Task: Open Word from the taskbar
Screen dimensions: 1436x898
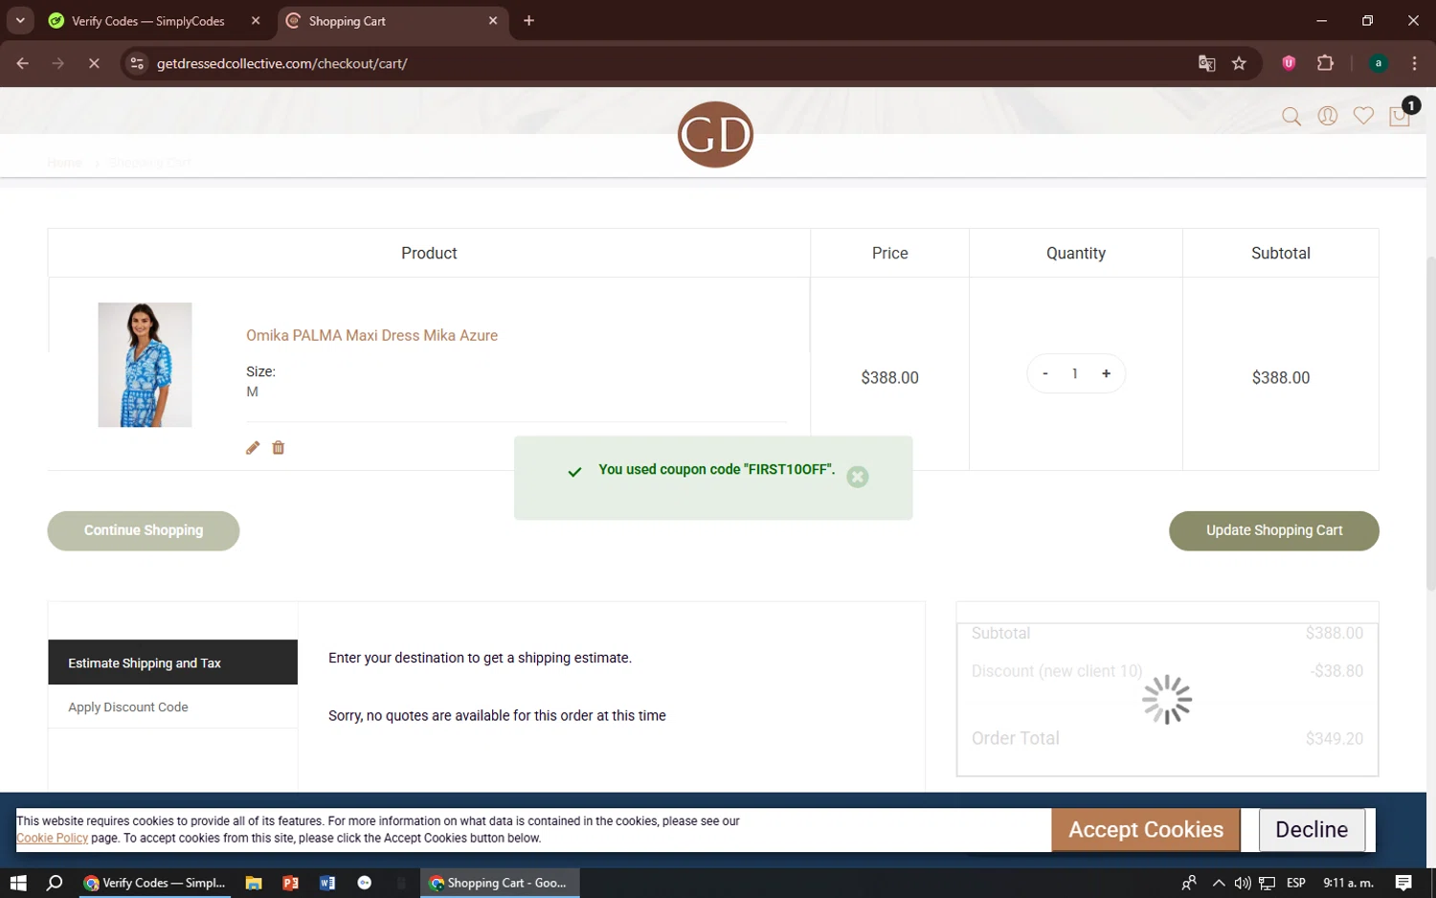Action: [x=327, y=883]
